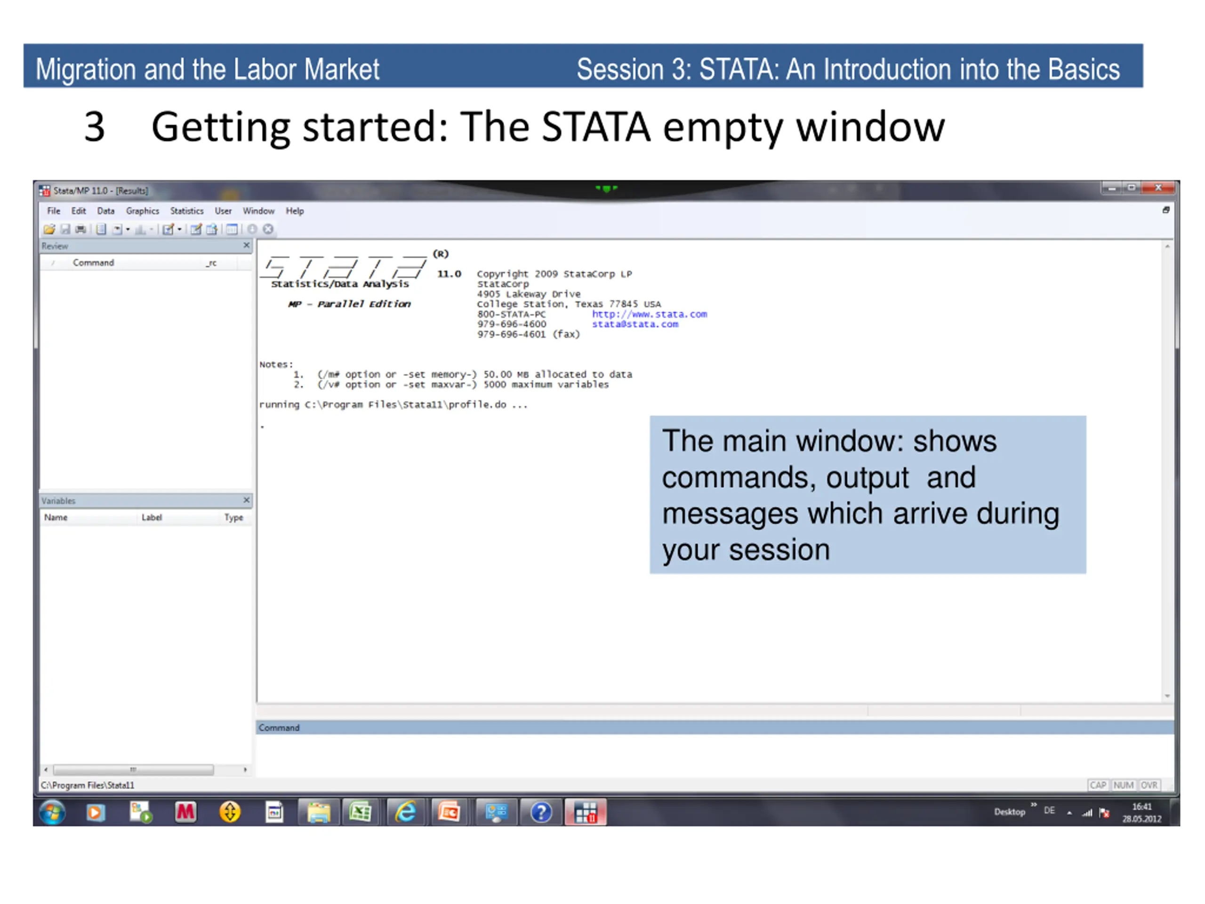The image size is (1205, 904).
Task: Click the Log begin/close toolbar icon
Action: 101,229
